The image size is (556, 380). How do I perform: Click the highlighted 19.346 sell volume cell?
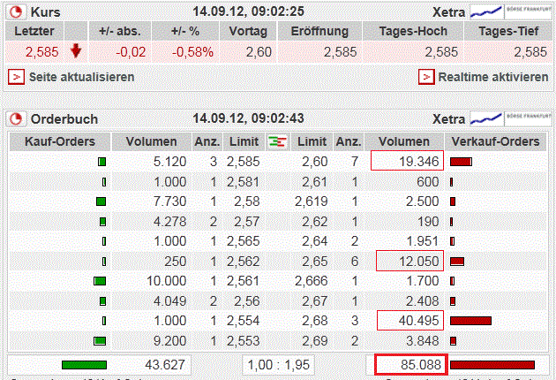[x=406, y=161]
